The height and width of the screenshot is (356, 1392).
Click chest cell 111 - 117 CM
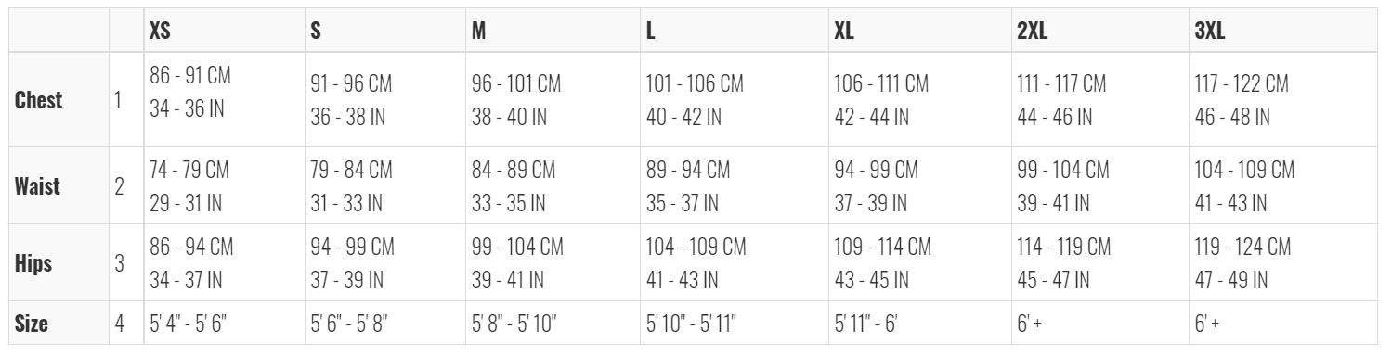click(1061, 84)
